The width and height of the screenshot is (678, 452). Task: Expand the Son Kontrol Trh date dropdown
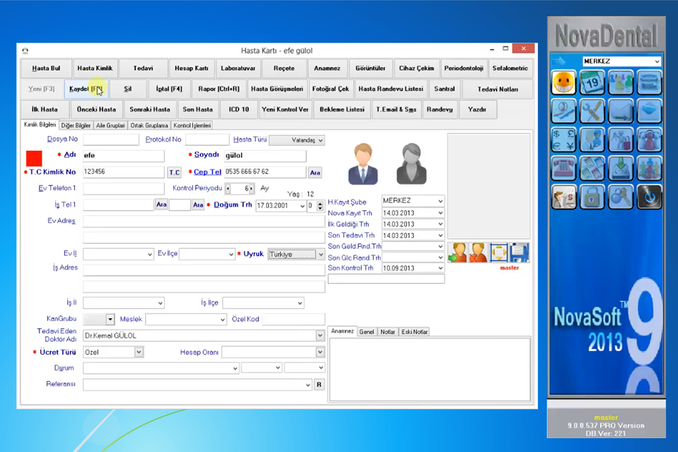click(x=440, y=268)
